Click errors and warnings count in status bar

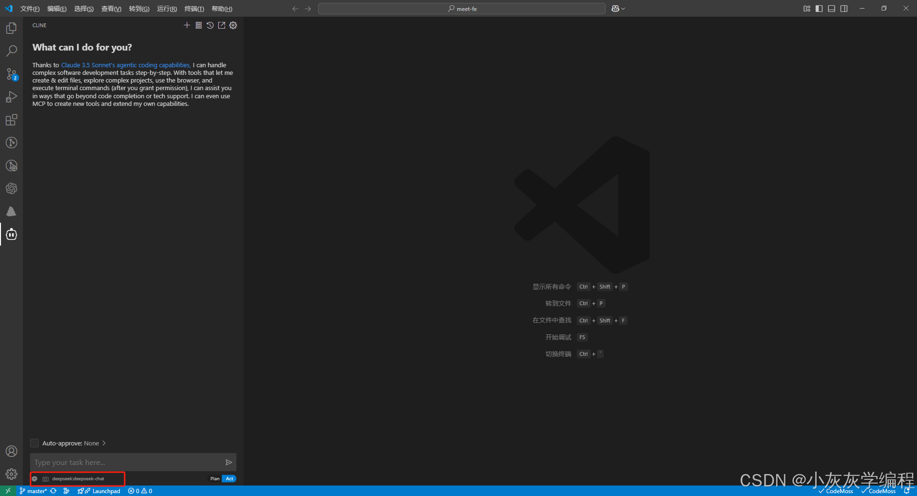pos(140,491)
